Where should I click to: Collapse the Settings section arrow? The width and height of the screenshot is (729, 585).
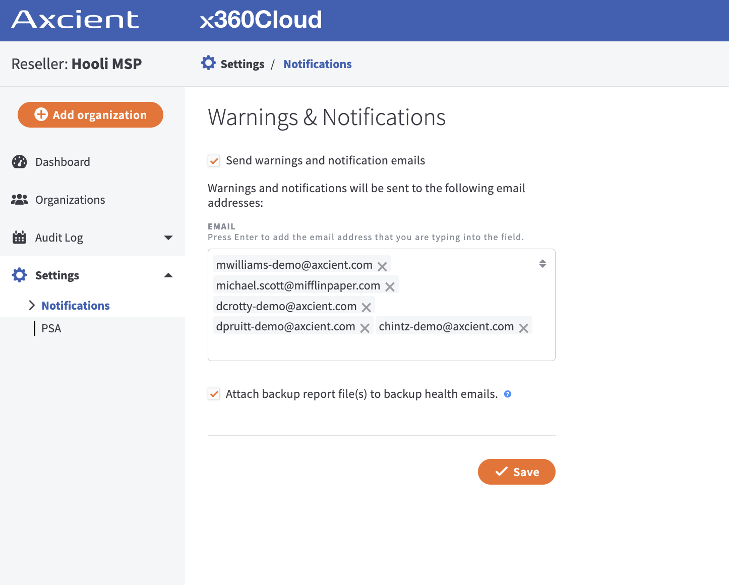[x=168, y=275]
